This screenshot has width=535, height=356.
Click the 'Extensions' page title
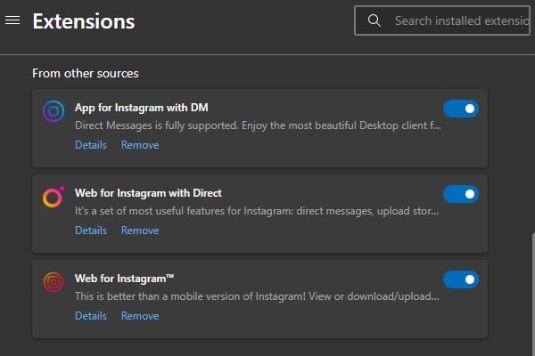84,21
